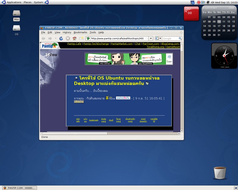The width and height of the screenshot is (238, 190).
Task: Open the Tools menu in Firefox
Action: coord(93,32)
